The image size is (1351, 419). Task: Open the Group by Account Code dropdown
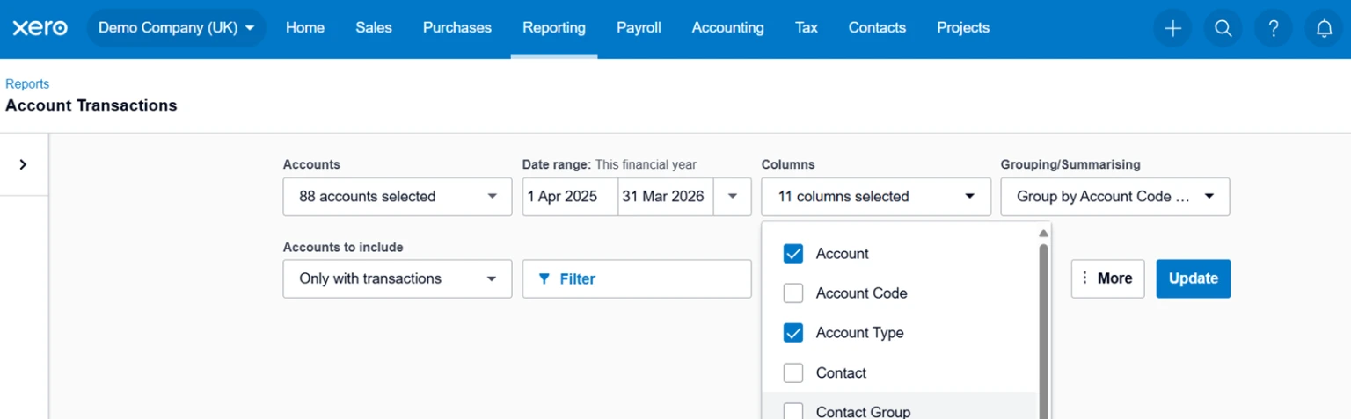pos(1115,197)
